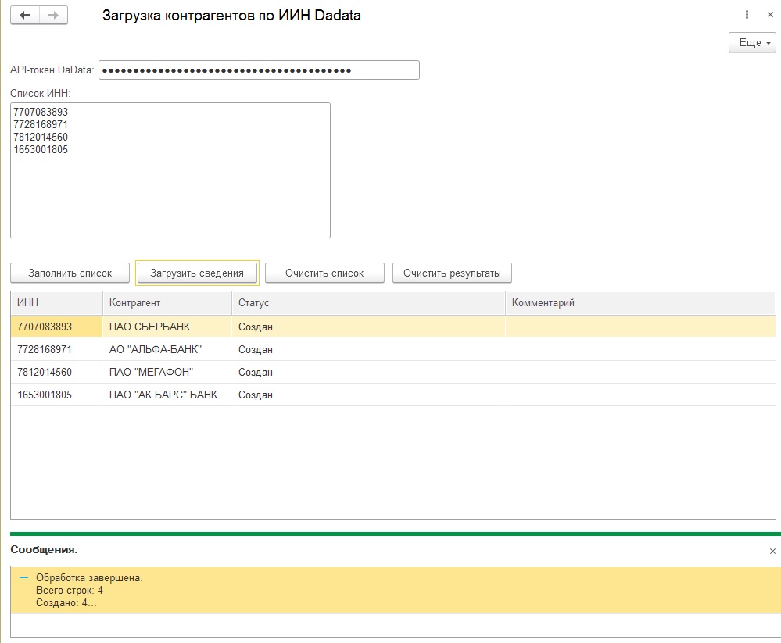Click line 7707083893 in the ИНН list
The width and height of the screenshot is (781, 643).
(41, 112)
